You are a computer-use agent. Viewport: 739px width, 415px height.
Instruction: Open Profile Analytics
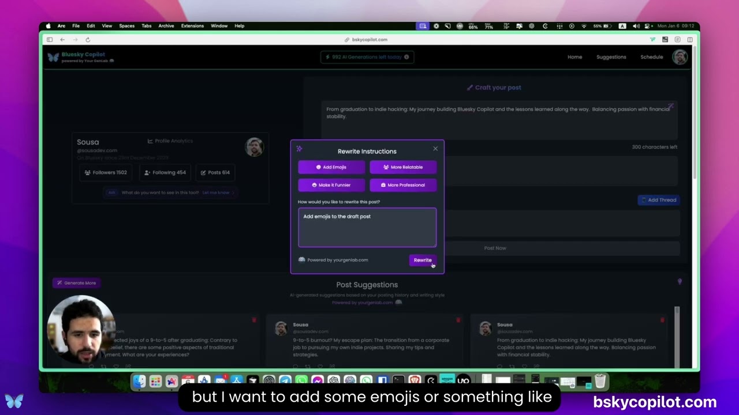click(x=170, y=141)
